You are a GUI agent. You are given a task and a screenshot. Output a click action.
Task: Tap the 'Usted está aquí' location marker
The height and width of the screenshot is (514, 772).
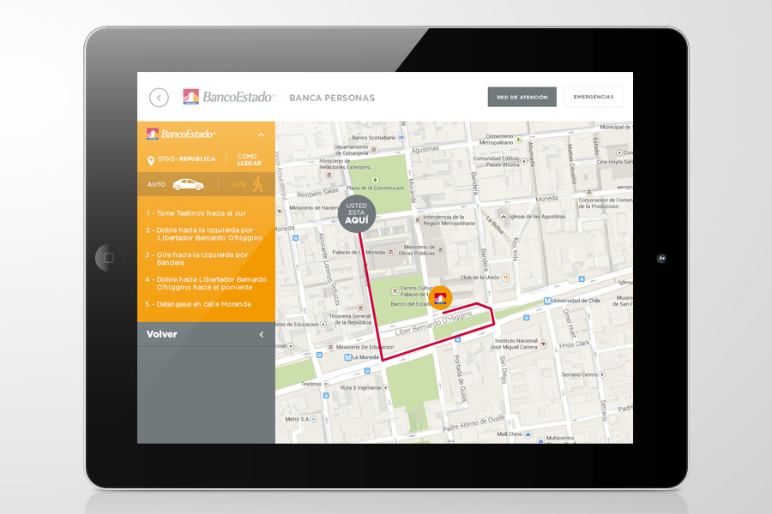tap(356, 214)
